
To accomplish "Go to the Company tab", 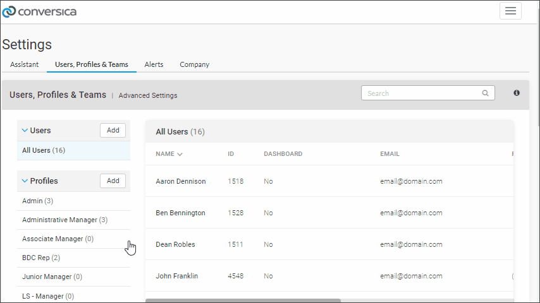I will pyautogui.click(x=194, y=64).
